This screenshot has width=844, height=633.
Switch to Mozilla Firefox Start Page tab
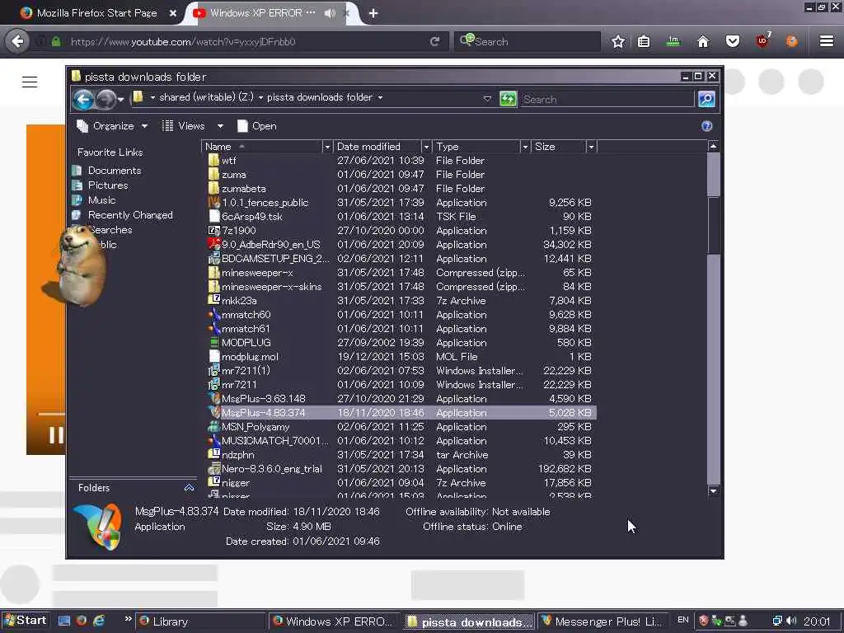[97, 13]
